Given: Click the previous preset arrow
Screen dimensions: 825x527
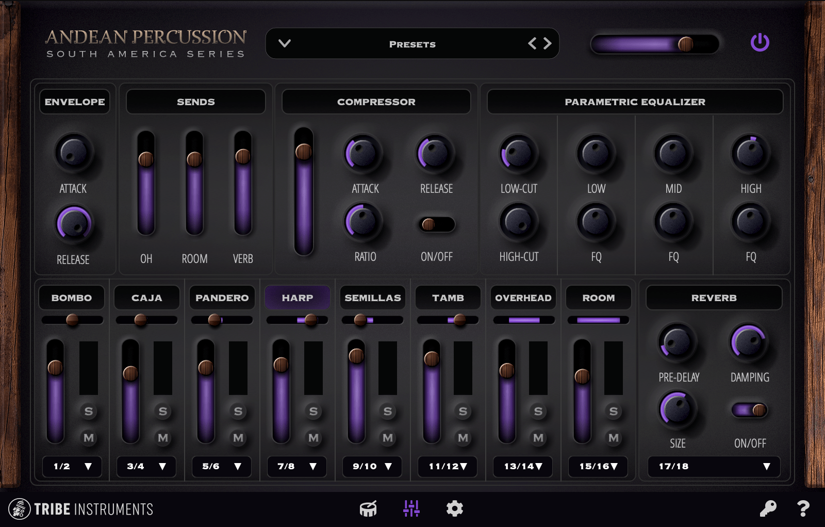Looking at the screenshot, I should pyautogui.click(x=534, y=44).
